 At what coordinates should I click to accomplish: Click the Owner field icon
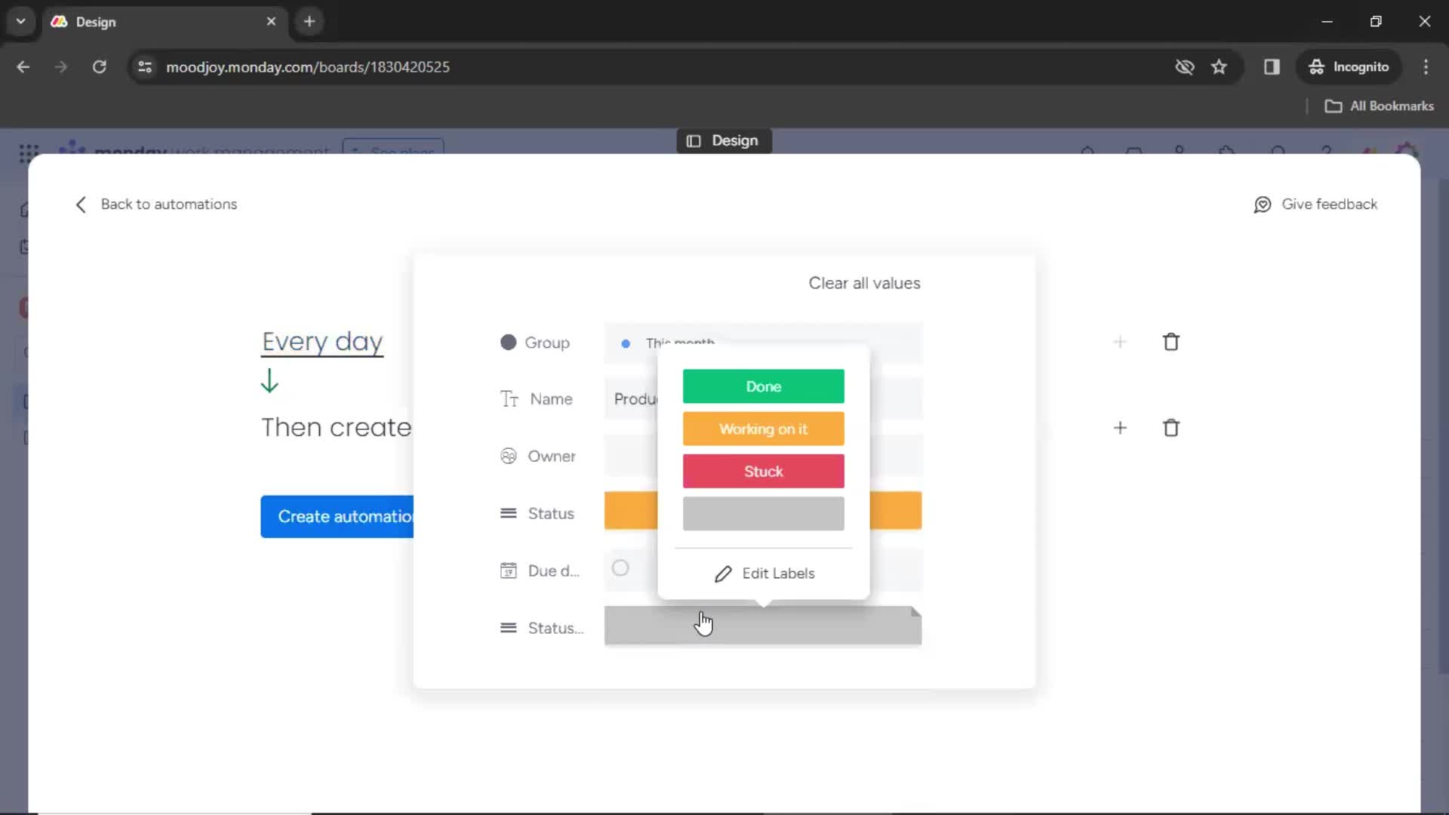(509, 456)
